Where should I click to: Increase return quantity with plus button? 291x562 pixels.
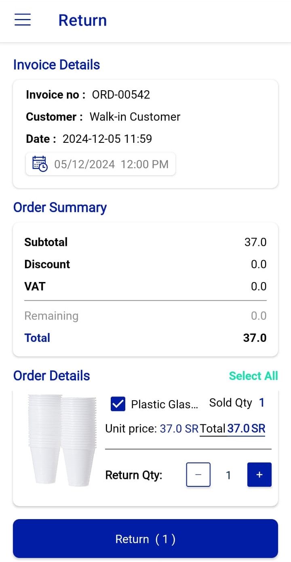(259, 475)
